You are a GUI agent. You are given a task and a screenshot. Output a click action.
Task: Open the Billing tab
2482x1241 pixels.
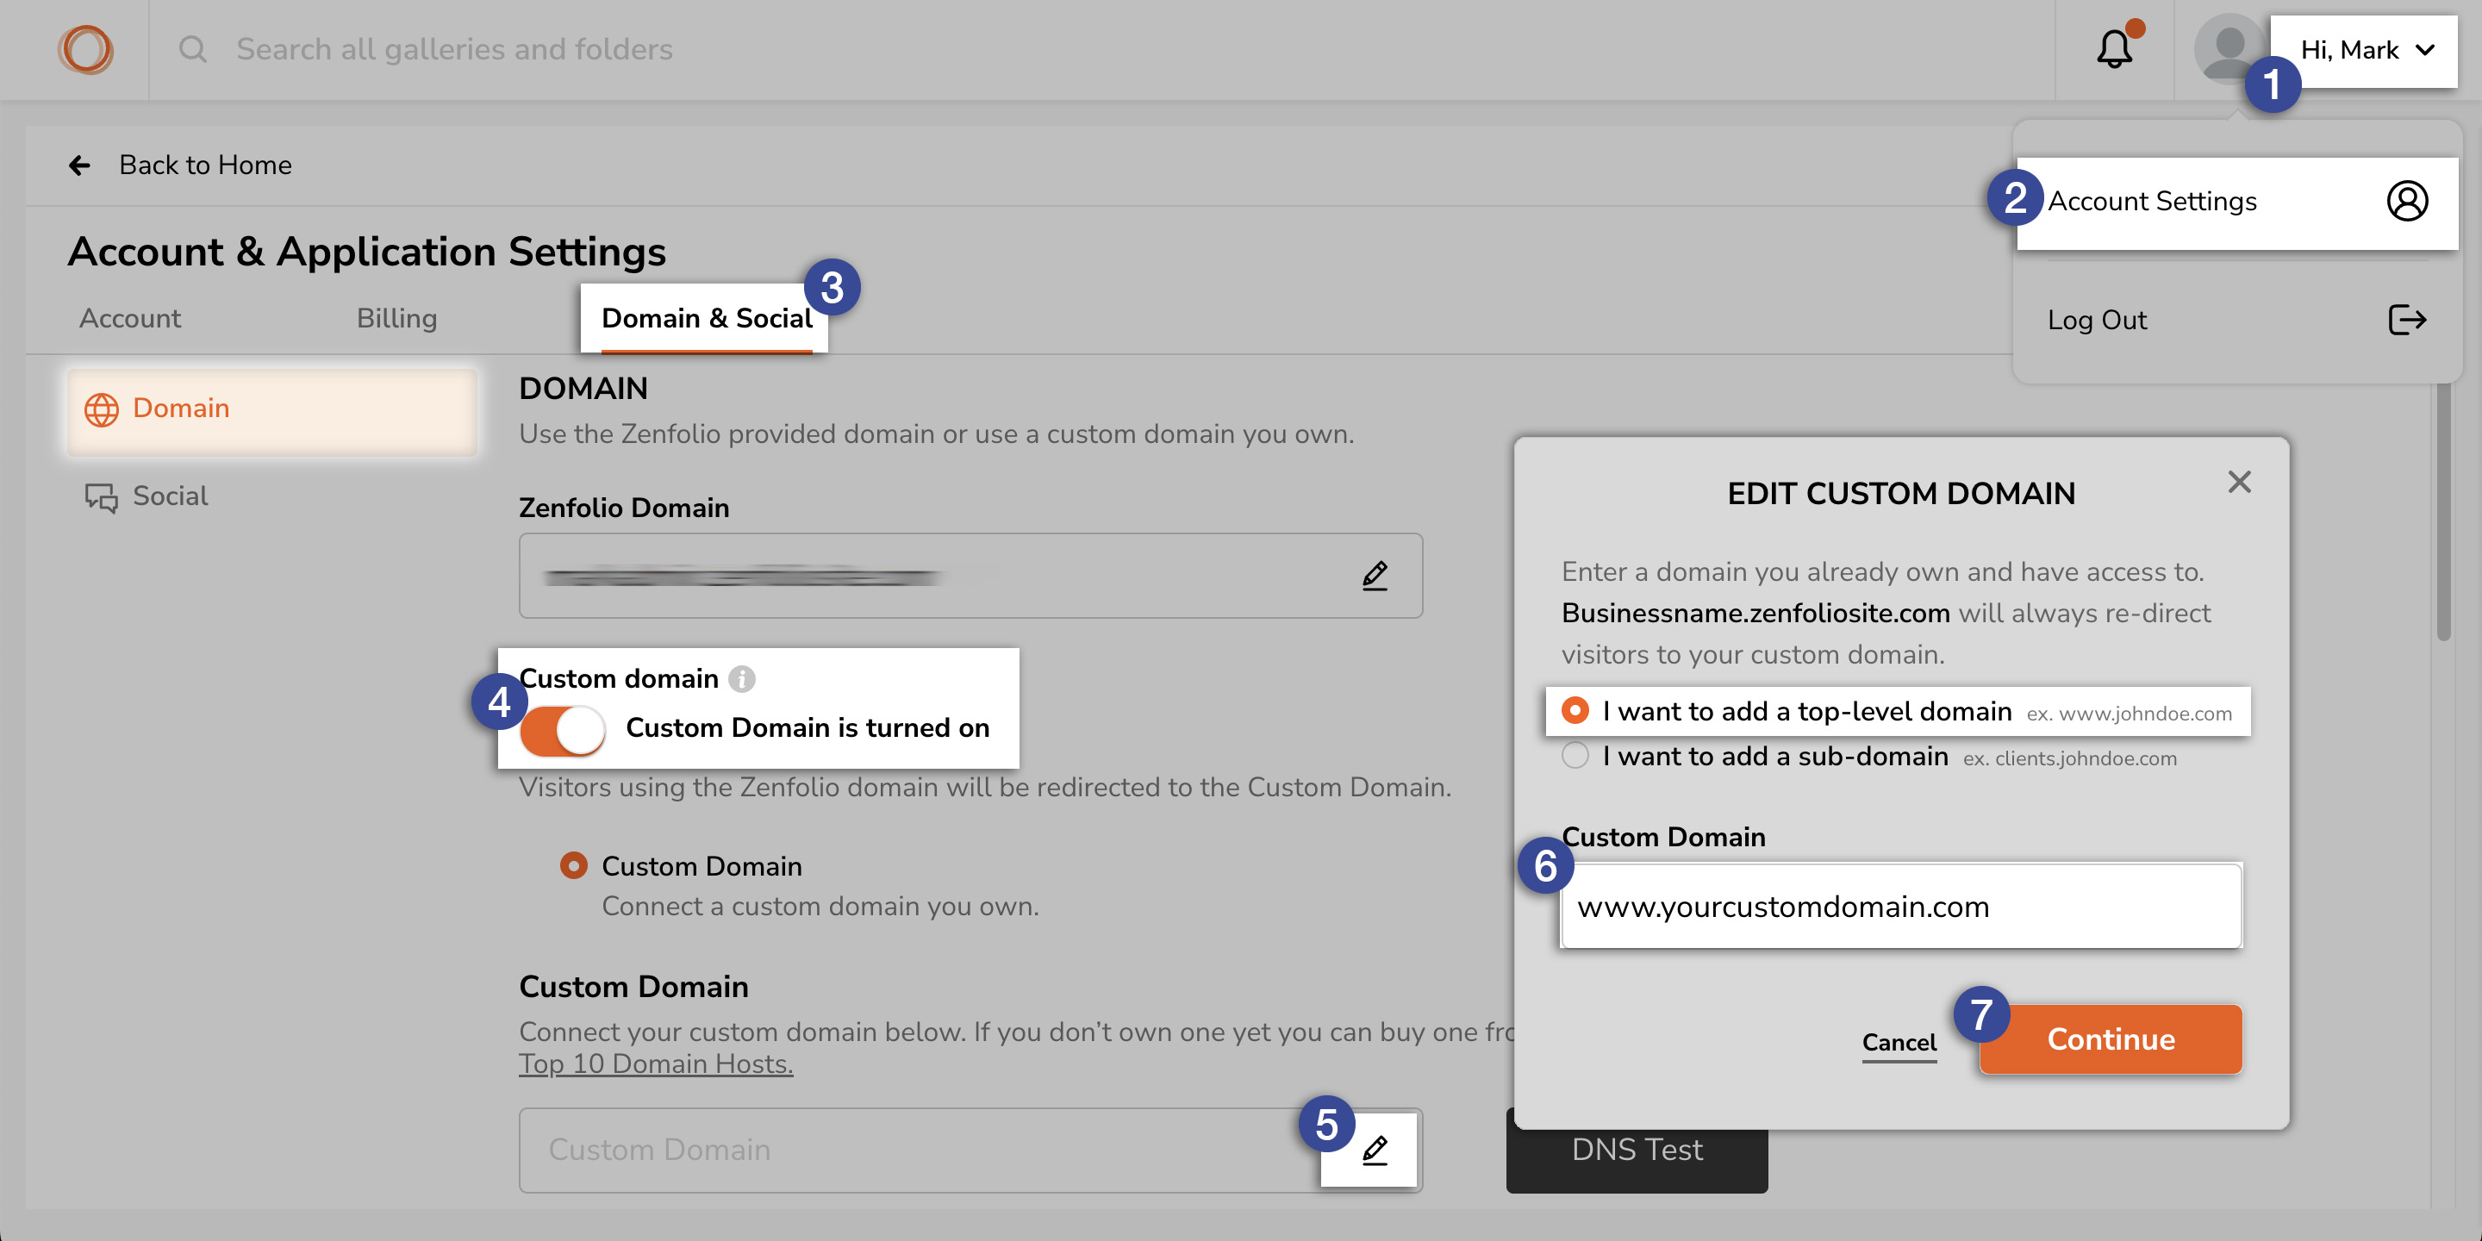[397, 319]
